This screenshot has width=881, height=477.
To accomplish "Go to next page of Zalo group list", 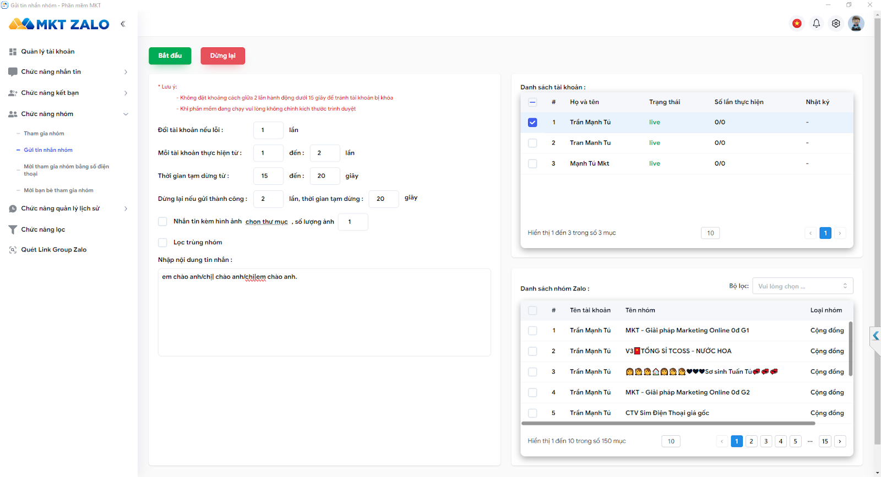I will (x=840, y=441).
